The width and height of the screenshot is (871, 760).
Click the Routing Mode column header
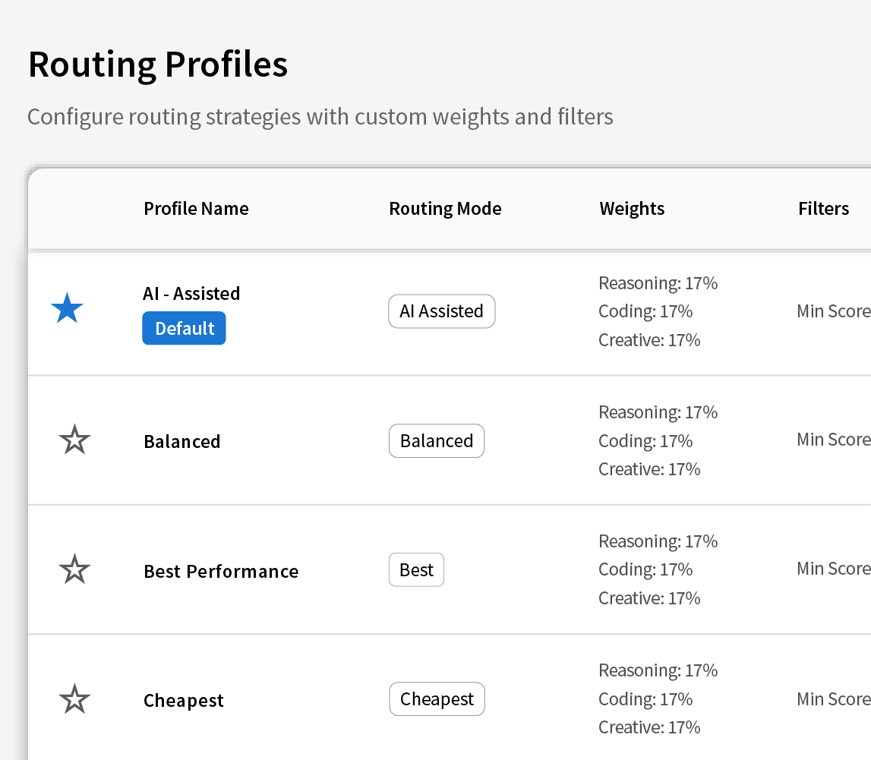point(445,208)
